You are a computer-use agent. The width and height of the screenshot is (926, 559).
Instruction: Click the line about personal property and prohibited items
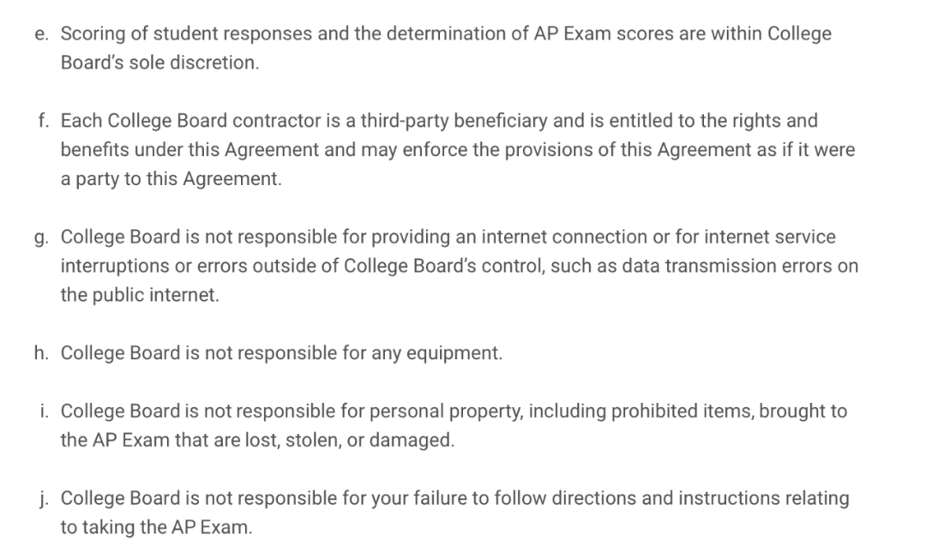(x=454, y=412)
